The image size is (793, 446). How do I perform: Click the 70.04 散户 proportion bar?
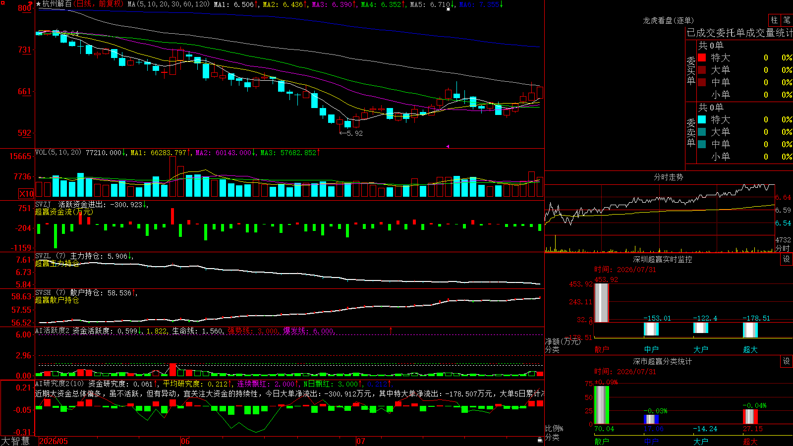(x=602, y=405)
